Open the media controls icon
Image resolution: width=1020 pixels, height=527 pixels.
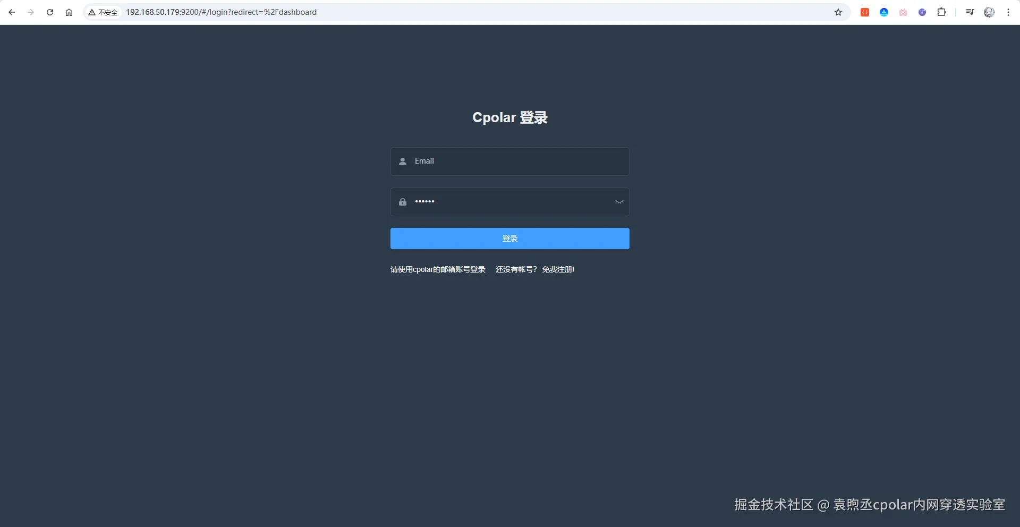[x=970, y=12]
